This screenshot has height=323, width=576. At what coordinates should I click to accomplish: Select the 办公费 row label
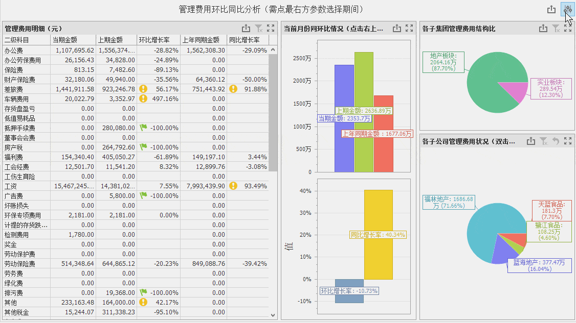tap(14, 50)
